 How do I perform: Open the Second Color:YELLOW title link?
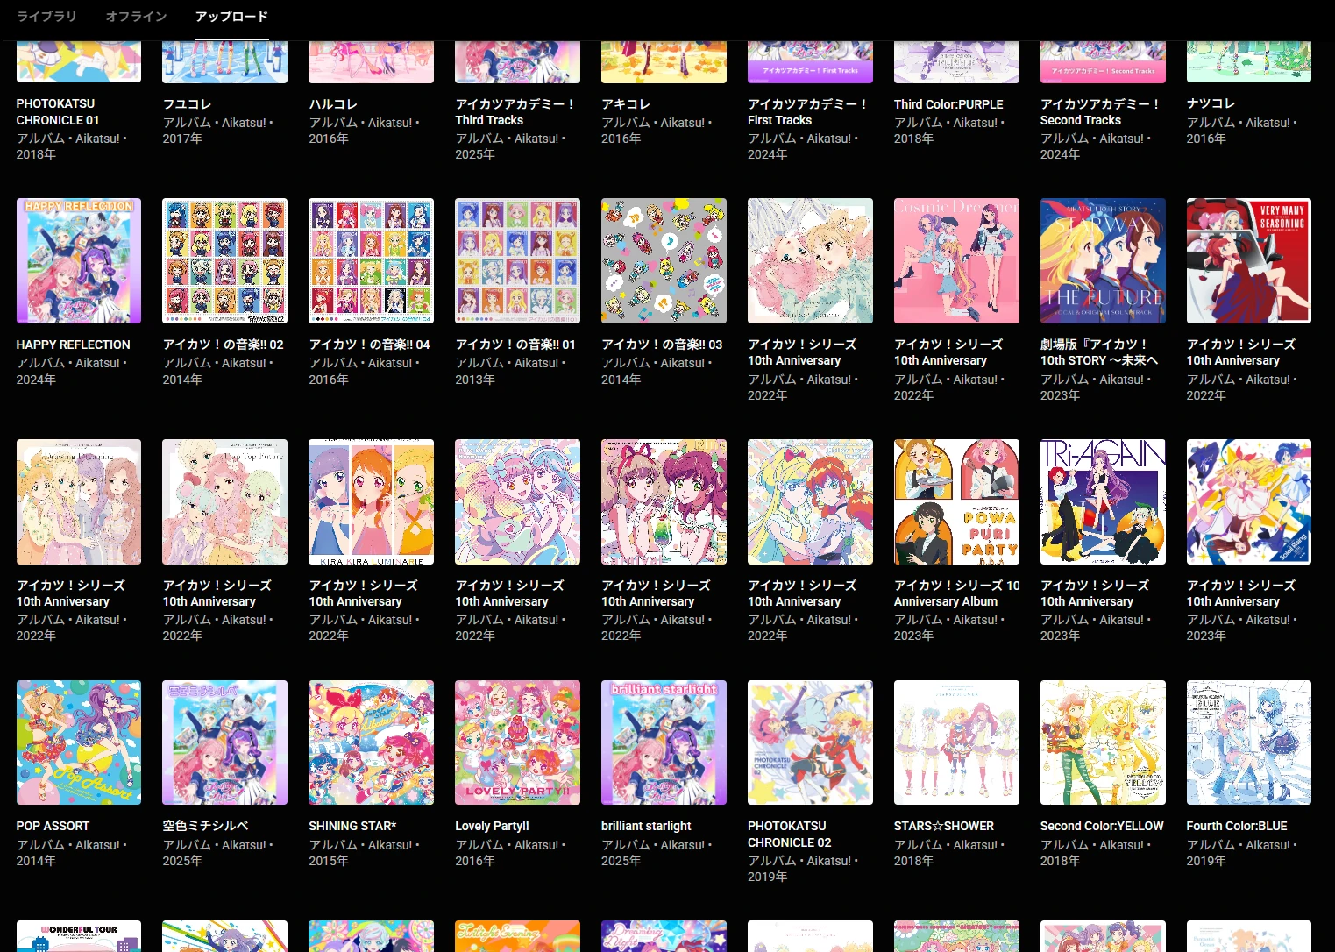pos(1102,826)
